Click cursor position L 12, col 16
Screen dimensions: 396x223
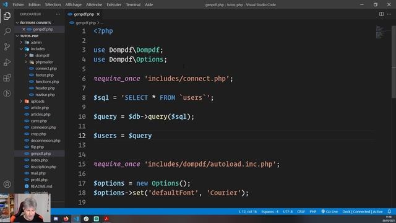247,212
